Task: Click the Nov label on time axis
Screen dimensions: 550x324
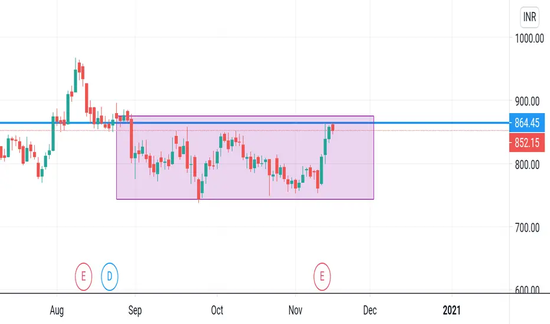Action: pyautogui.click(x=295, y=310)
